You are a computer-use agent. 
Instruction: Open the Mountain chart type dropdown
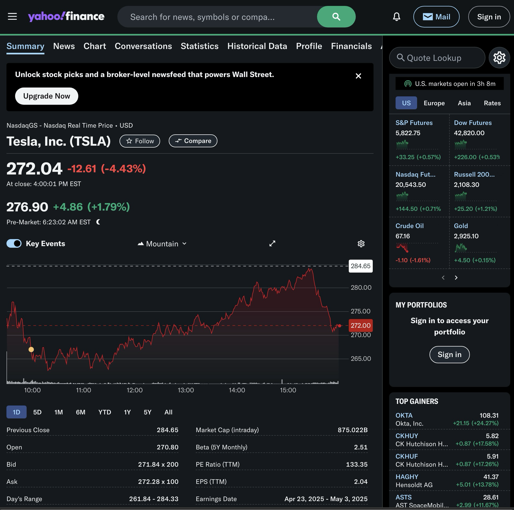162,244
